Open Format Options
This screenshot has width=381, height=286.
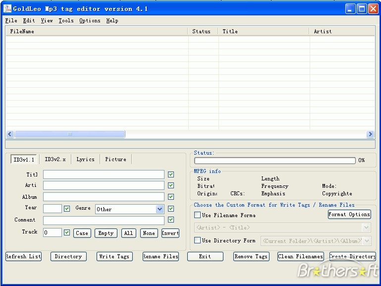click(349, 214)
